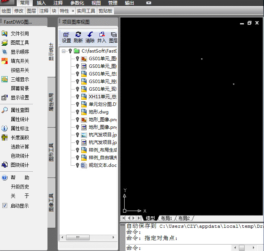The height and width of the screenshot is (251, 264).
Task: Toggle the 启动显示 checkbox
Action: coord(5,206)
